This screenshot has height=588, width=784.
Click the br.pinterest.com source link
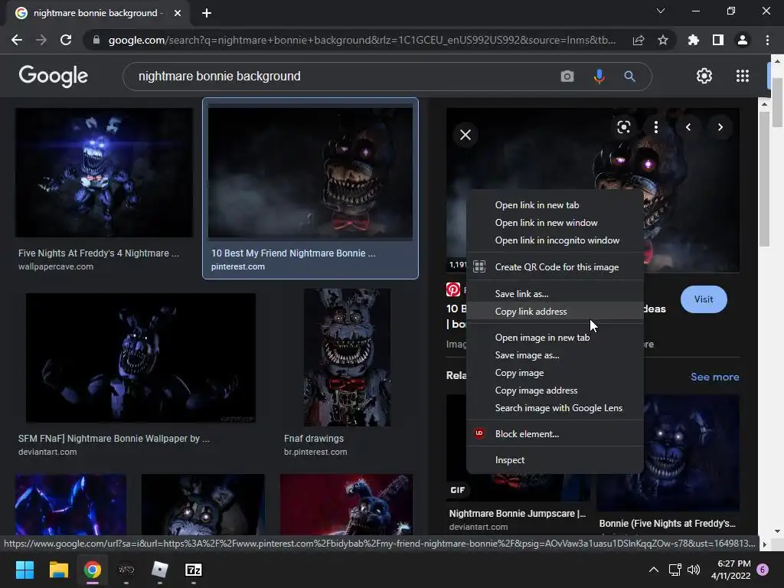(x=315, y=452)
